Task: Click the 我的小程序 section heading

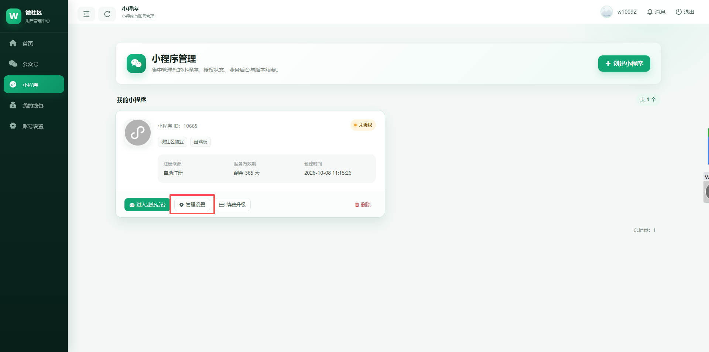Action: click(131, 100)
